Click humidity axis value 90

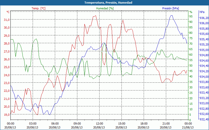coord(191,22)
